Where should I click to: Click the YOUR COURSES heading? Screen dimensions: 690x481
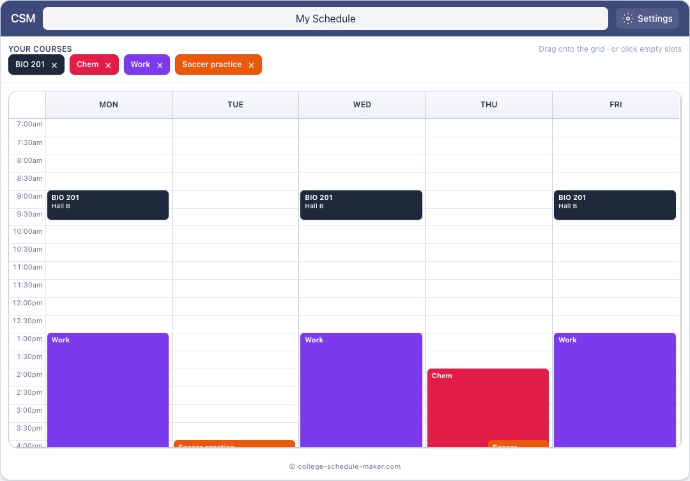(40, 49)
